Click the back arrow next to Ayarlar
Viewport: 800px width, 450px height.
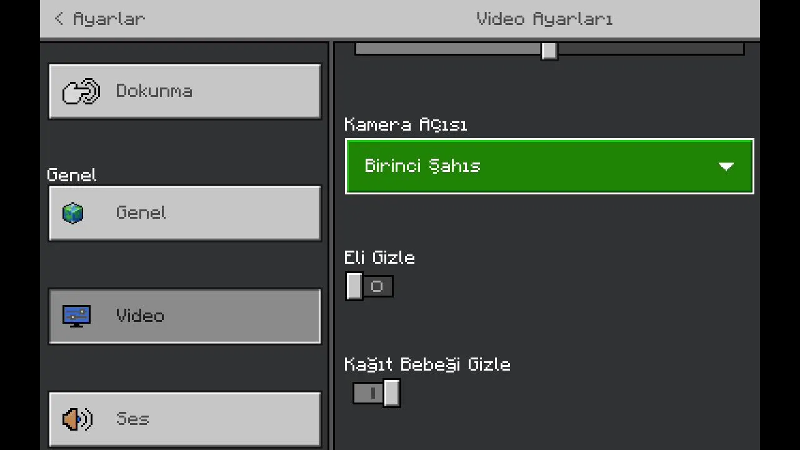tap(59, 19)
